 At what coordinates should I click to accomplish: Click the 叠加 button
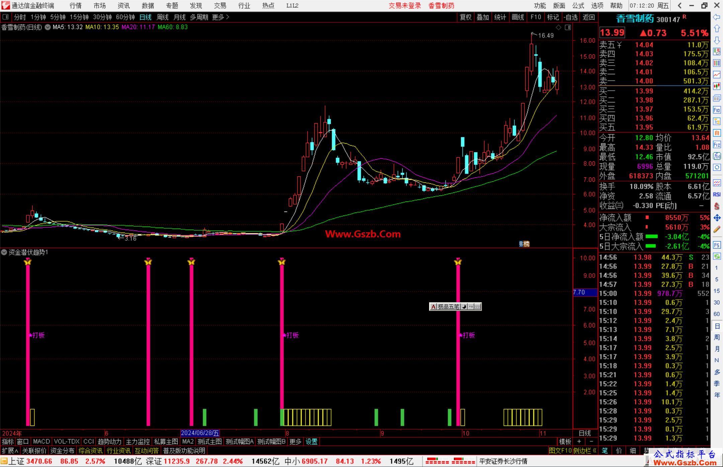pyautogui.click(x=483, y=17)
